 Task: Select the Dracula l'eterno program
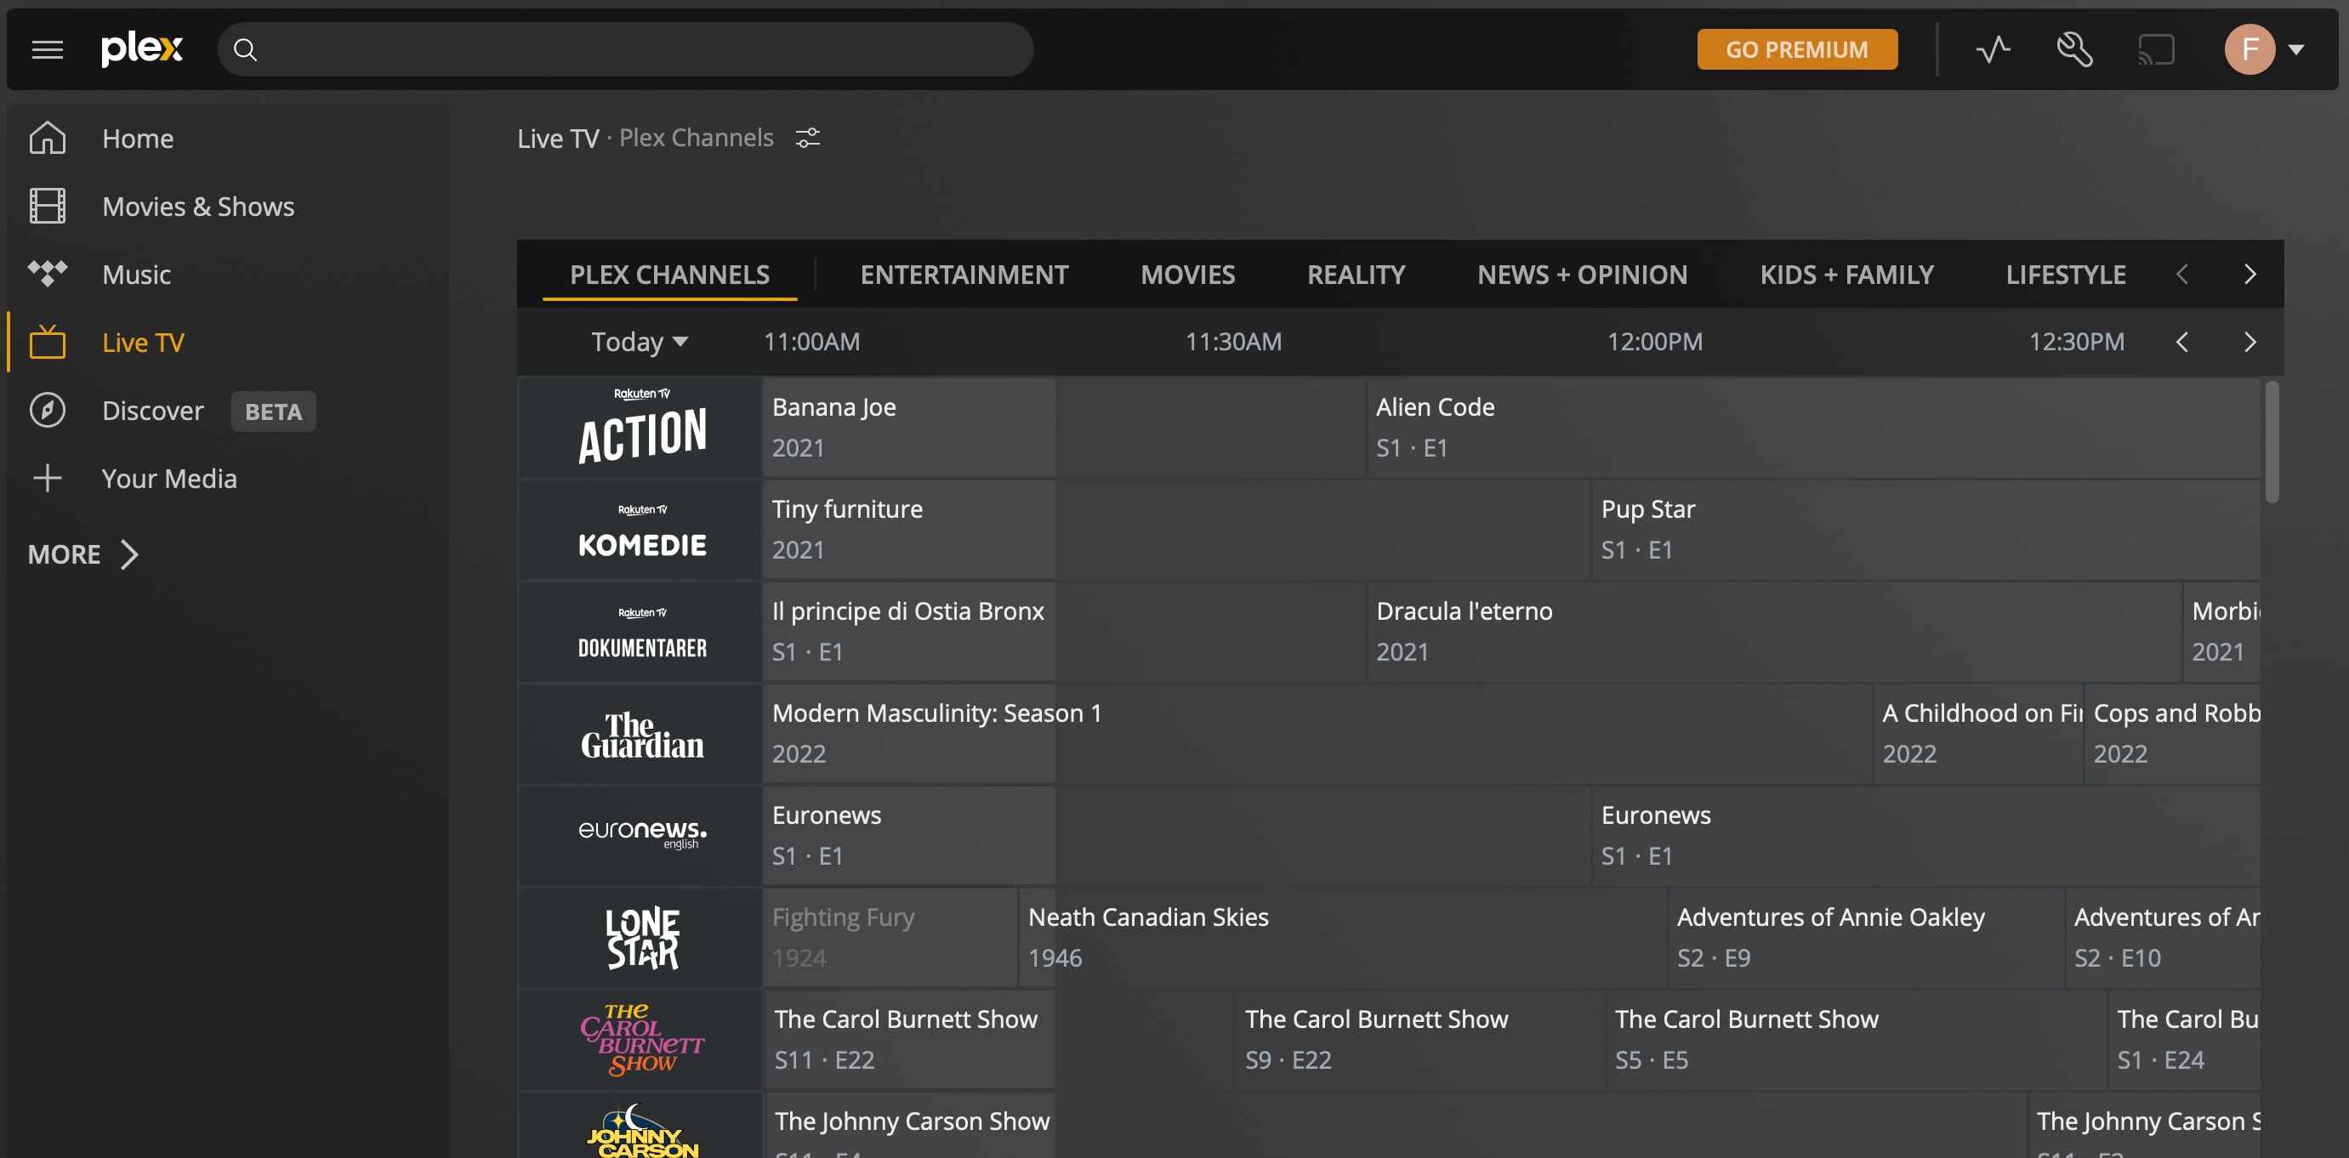1773,632
